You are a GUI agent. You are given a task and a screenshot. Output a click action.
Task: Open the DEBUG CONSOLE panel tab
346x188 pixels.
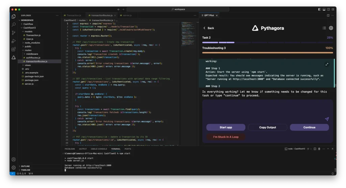[x=99, y=149]
